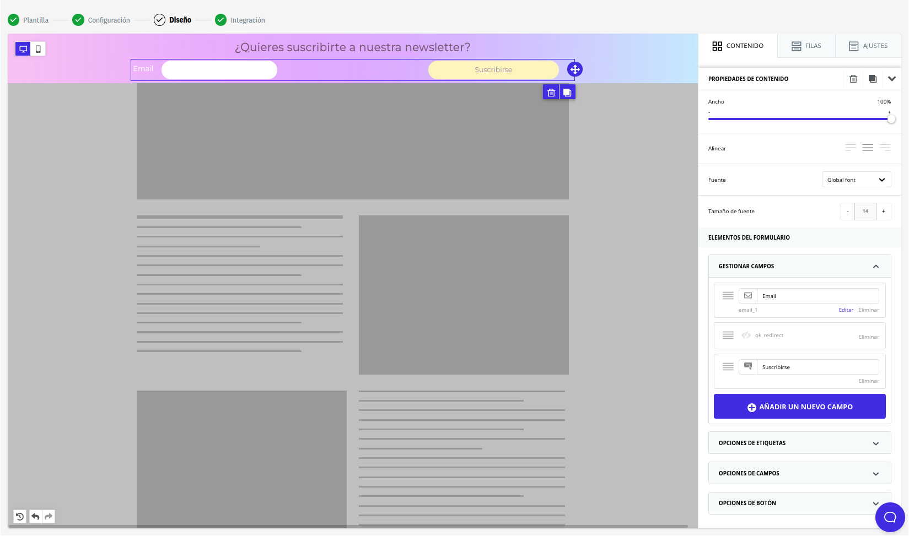Go to the Plantilla step
The height and width of the screenshot is (536, 909).
[x=28, y=20]
